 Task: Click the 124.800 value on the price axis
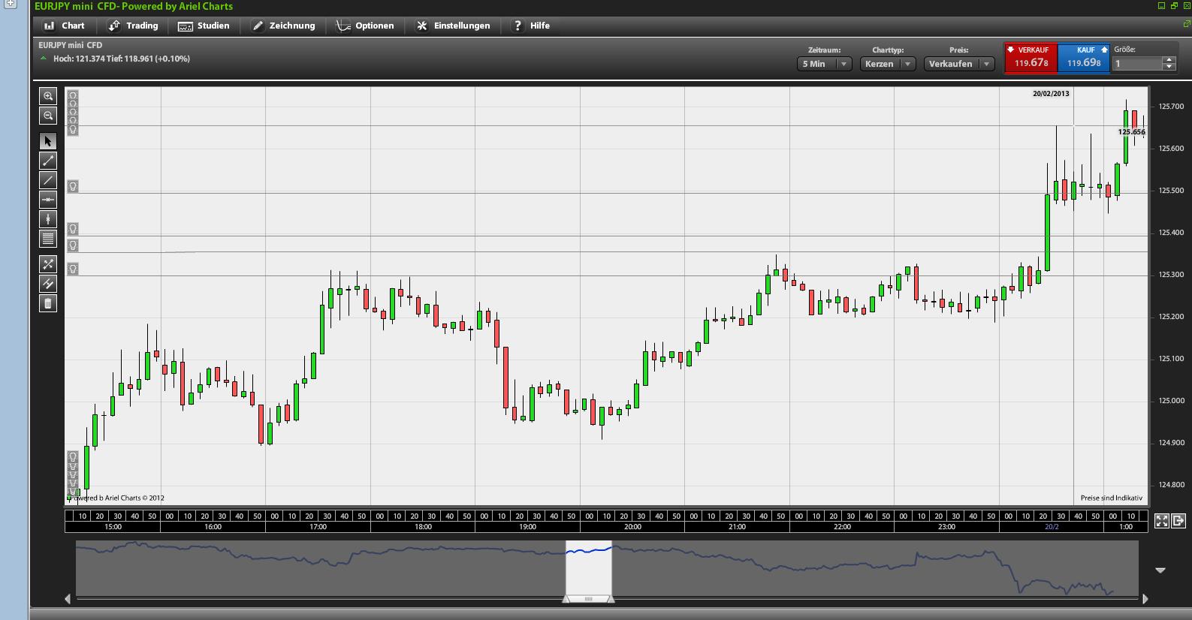pyautogui.click(x=1172, y=485)
